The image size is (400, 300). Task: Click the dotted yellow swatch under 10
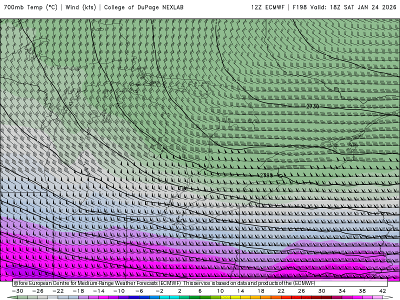[225, 297]
